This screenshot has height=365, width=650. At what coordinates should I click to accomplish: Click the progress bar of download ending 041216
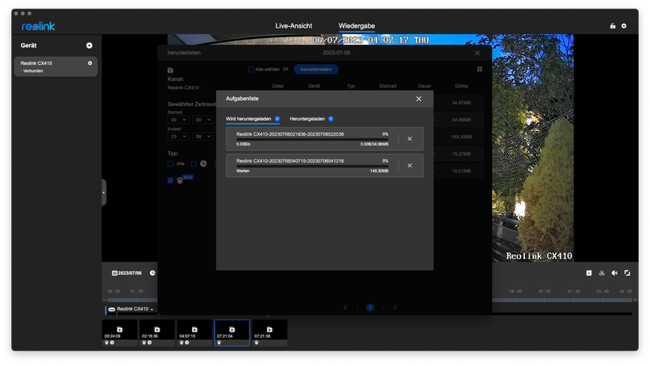(x=312, y=167)
